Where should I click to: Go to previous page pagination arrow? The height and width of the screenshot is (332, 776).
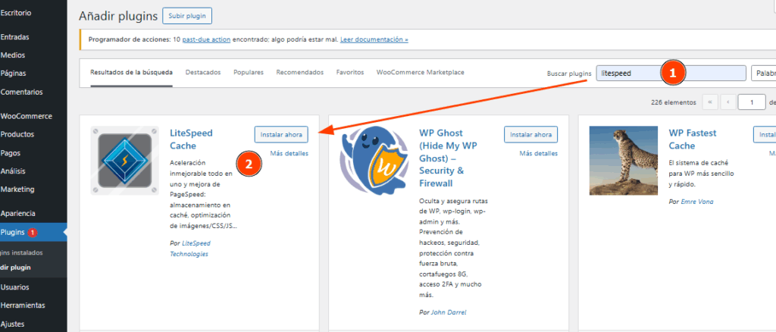tap(727, 102)
